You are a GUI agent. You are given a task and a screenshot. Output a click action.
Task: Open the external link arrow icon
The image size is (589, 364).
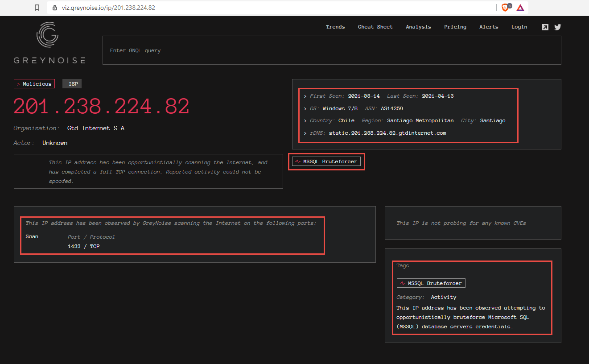(x=545, y=27)
